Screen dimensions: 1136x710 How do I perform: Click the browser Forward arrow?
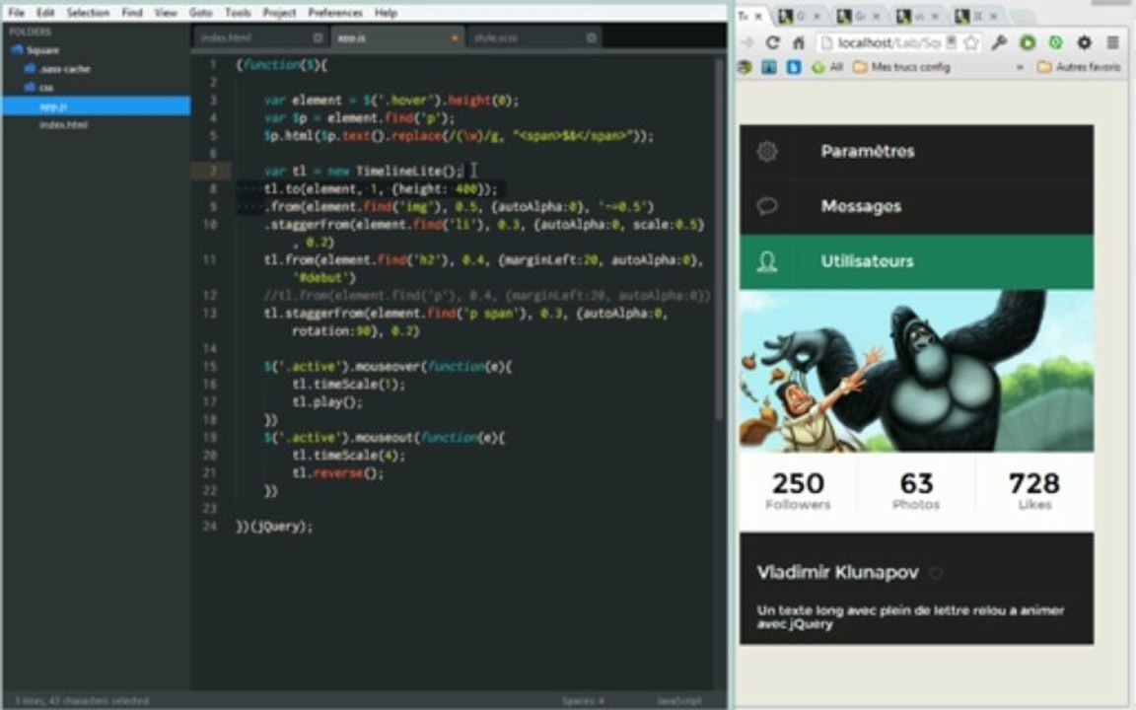point(747,42)
